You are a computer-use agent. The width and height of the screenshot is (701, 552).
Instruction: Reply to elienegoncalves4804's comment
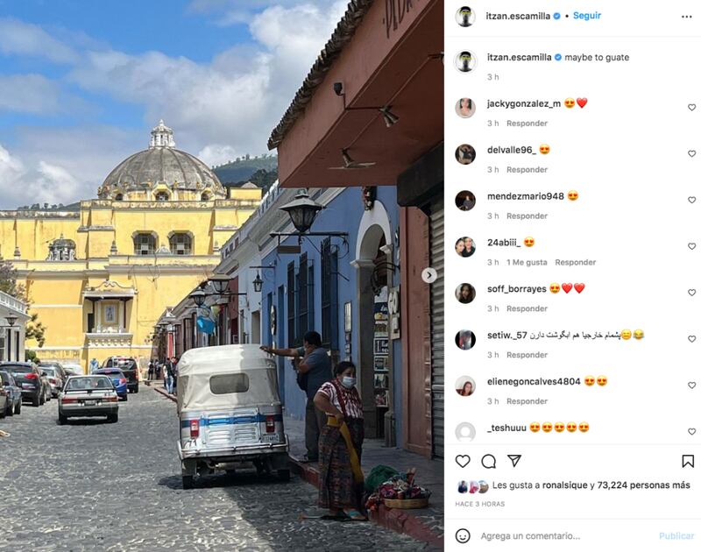[x=527, y=401]
